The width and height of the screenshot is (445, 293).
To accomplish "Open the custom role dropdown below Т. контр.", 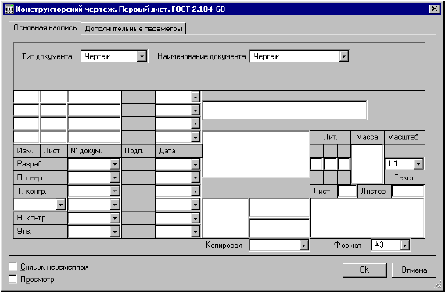I will tap(60, 204).
